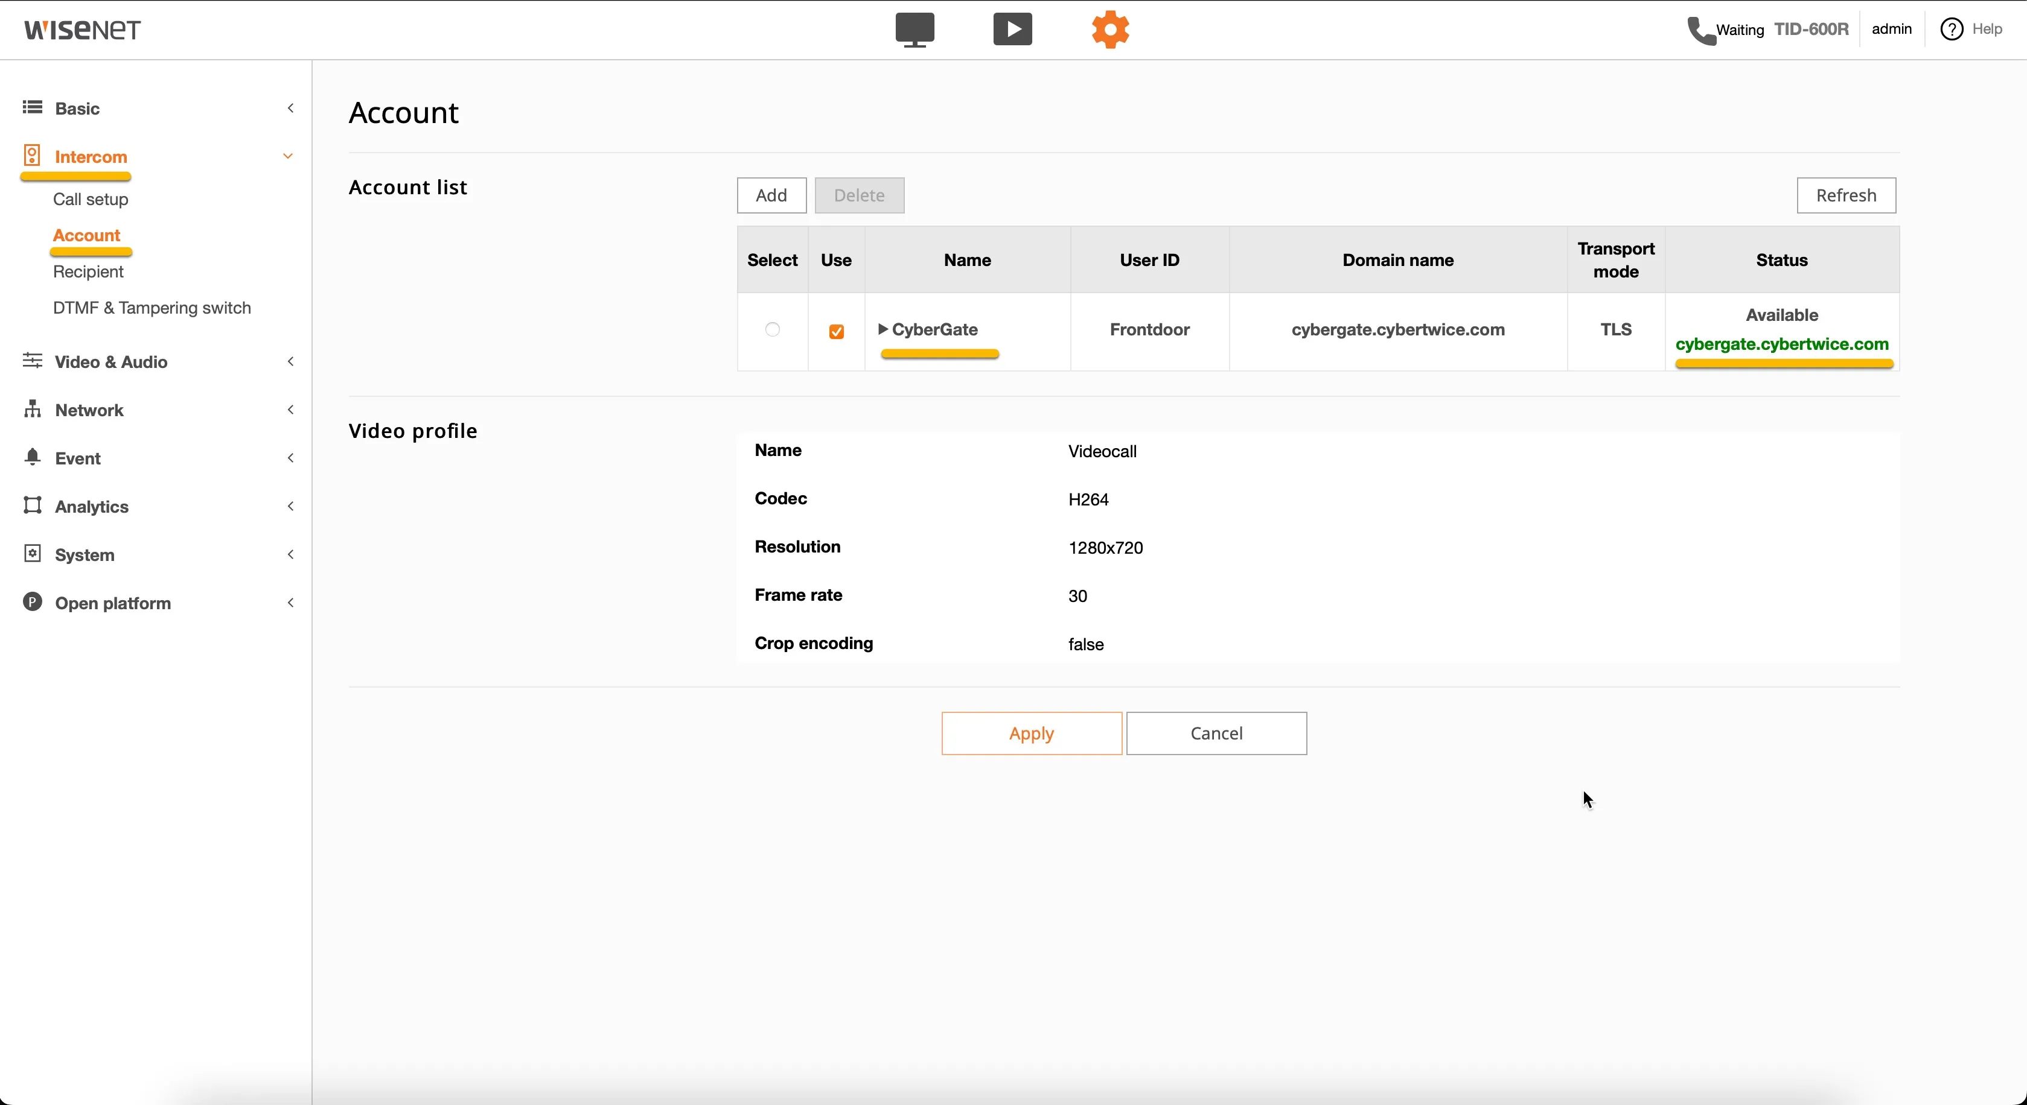Click the Analytics frame icon
2027x1105 pixels.
pos(32,505)
